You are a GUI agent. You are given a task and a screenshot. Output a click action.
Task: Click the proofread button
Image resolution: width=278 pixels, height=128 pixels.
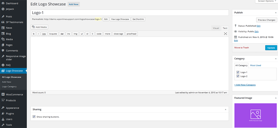(x=131, y=34)
